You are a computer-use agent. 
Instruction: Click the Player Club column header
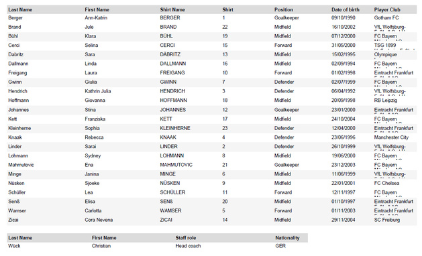387,9
